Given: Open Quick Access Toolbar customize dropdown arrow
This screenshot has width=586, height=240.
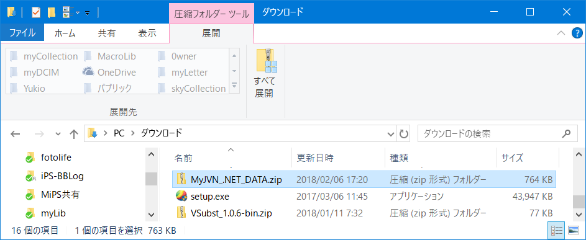Looking at the screenshot, I should click(88, 13).
